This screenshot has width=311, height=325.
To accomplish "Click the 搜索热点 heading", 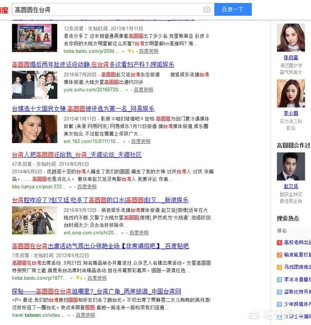I will [x=288, y=218].
